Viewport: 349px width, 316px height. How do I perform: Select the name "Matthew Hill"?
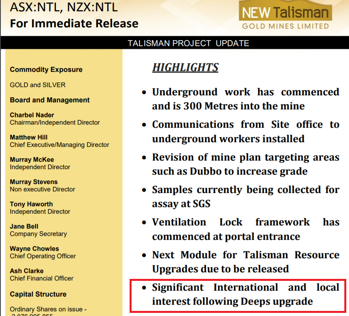click(x=28, y=137)
